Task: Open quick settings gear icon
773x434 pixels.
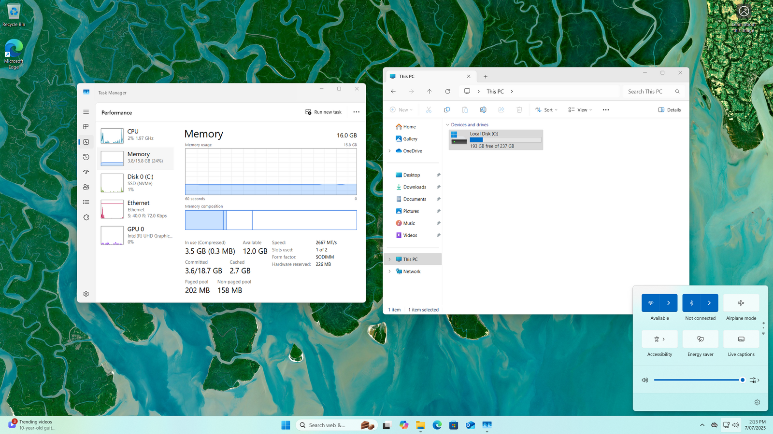Action: [x=757, y=402]
